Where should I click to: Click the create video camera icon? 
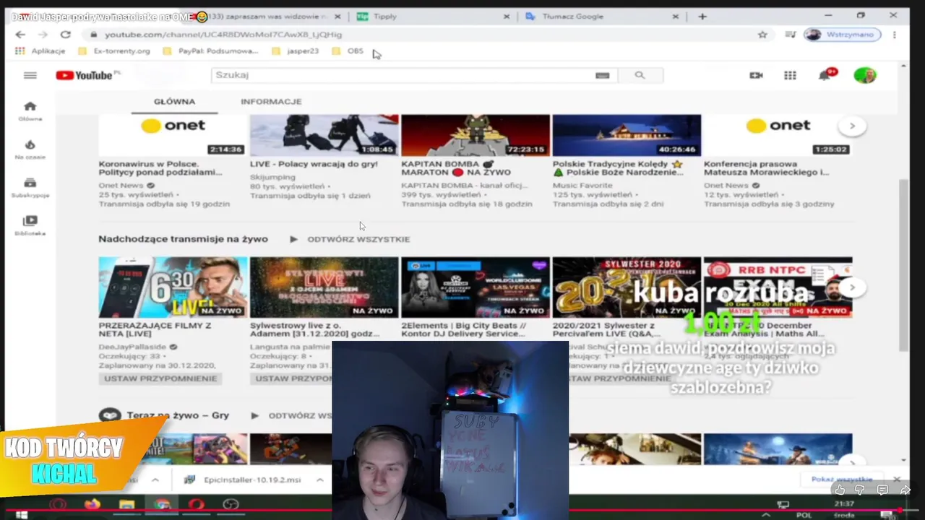756,75
